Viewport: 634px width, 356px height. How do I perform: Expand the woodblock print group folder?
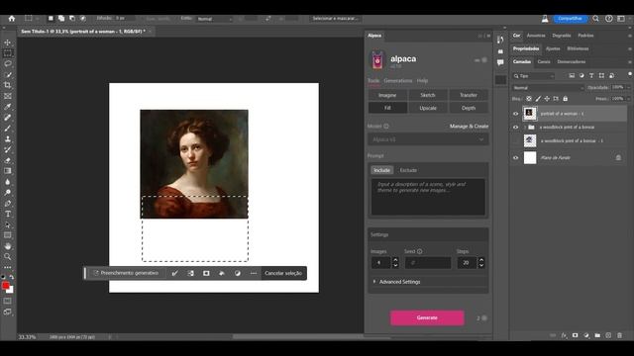[525, 128]
